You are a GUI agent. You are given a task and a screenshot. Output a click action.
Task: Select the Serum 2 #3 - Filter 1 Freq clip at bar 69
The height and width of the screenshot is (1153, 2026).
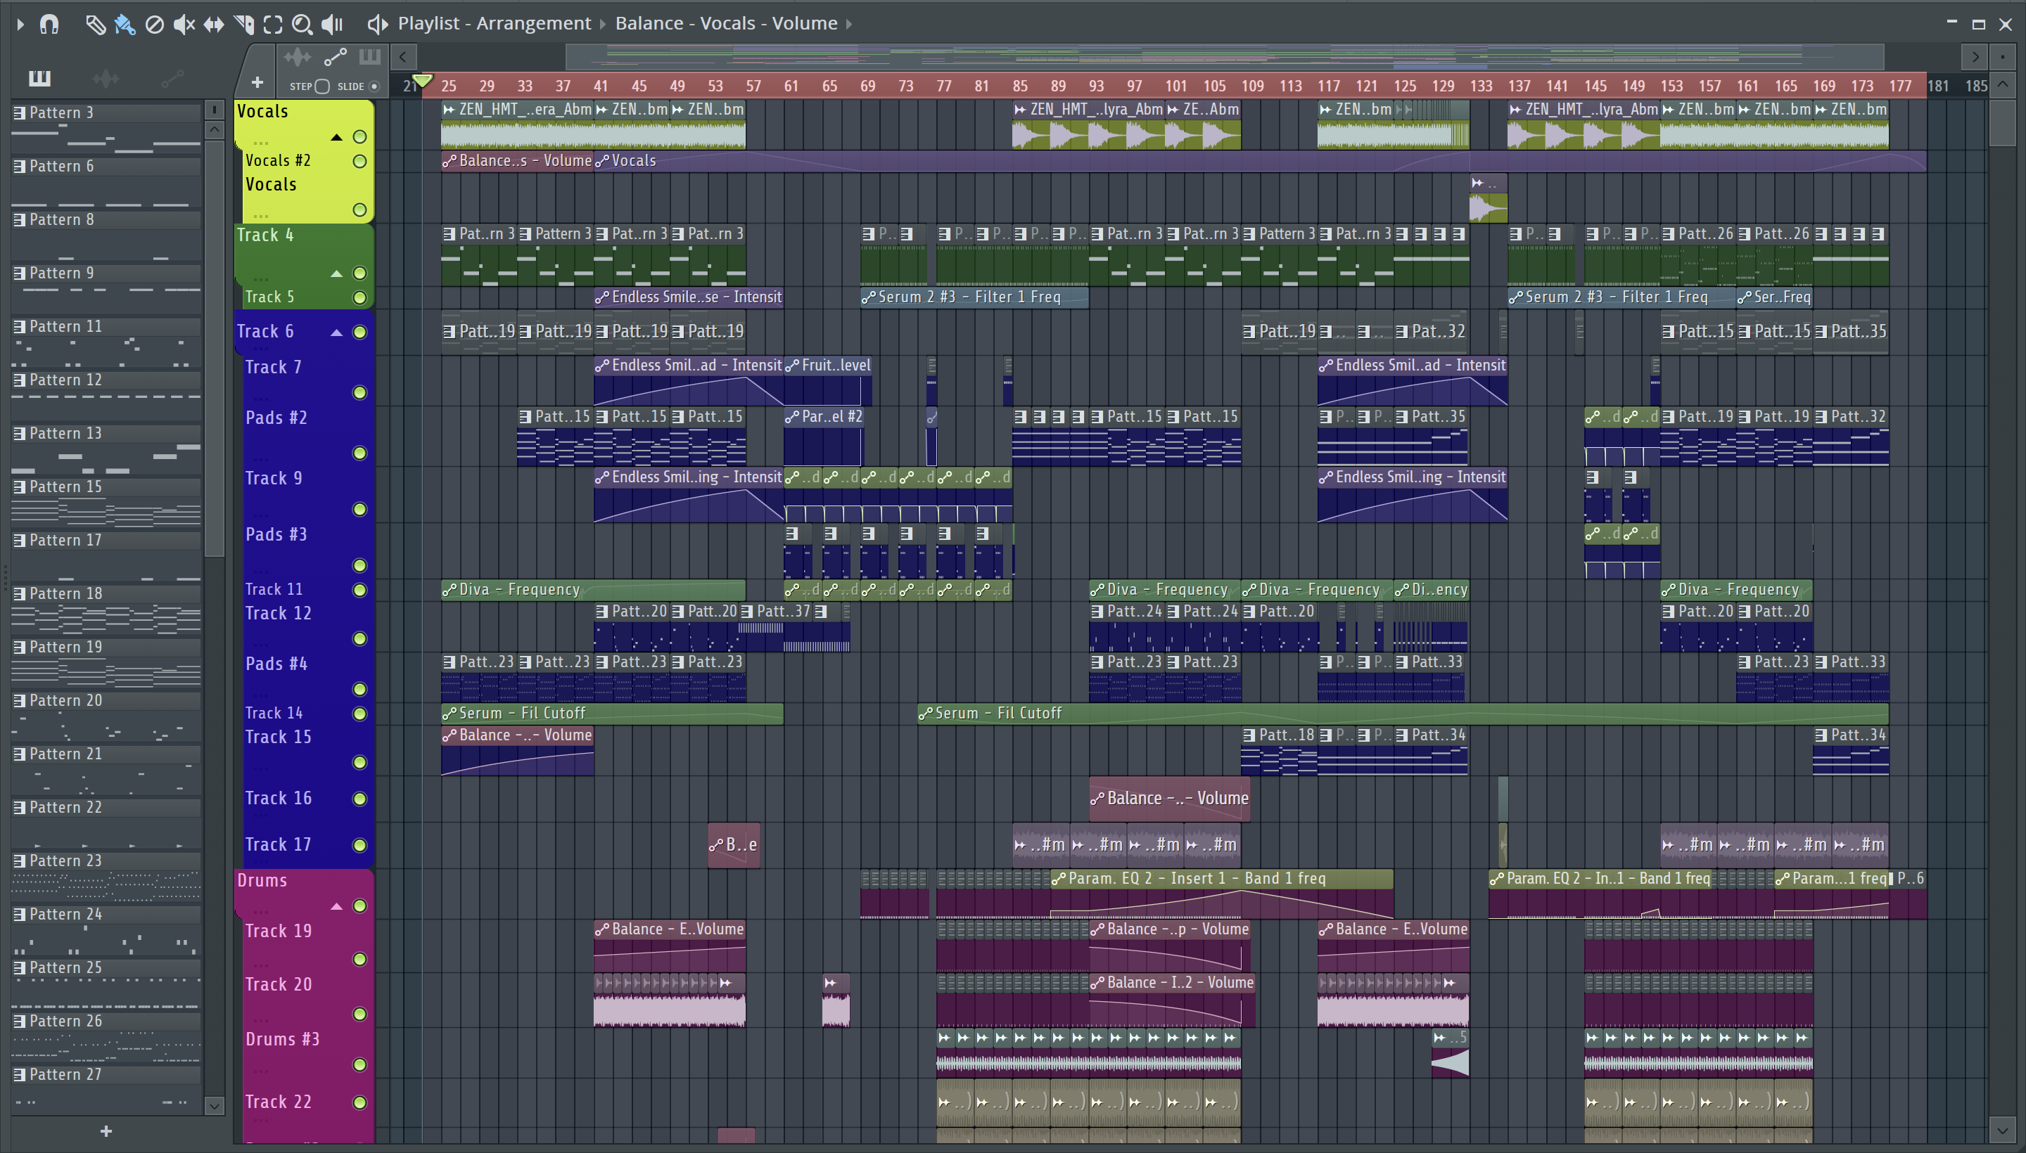pyautogui.click(x=974, y=298)
